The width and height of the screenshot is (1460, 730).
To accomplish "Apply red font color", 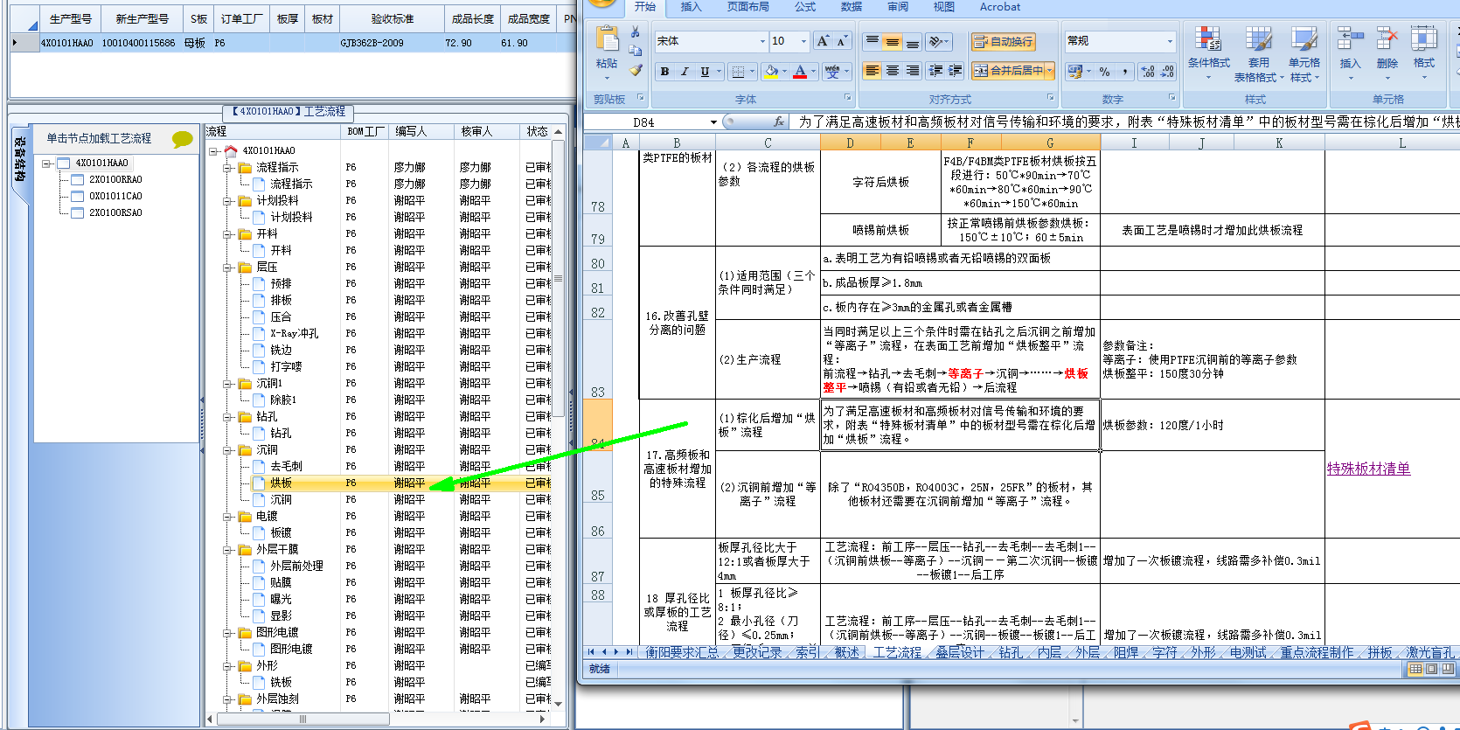I will click(800, 72).
